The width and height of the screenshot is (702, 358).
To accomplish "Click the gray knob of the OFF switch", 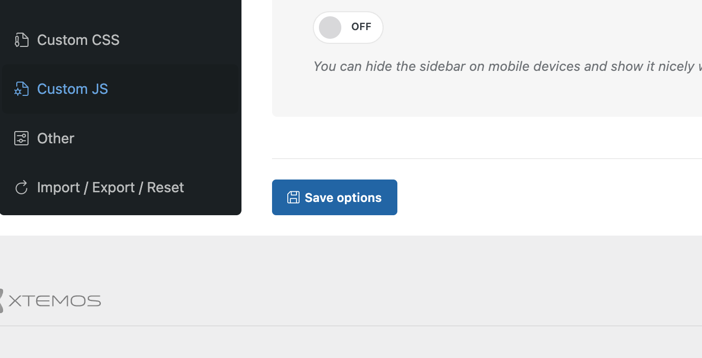I will click(x=330, y=28).
